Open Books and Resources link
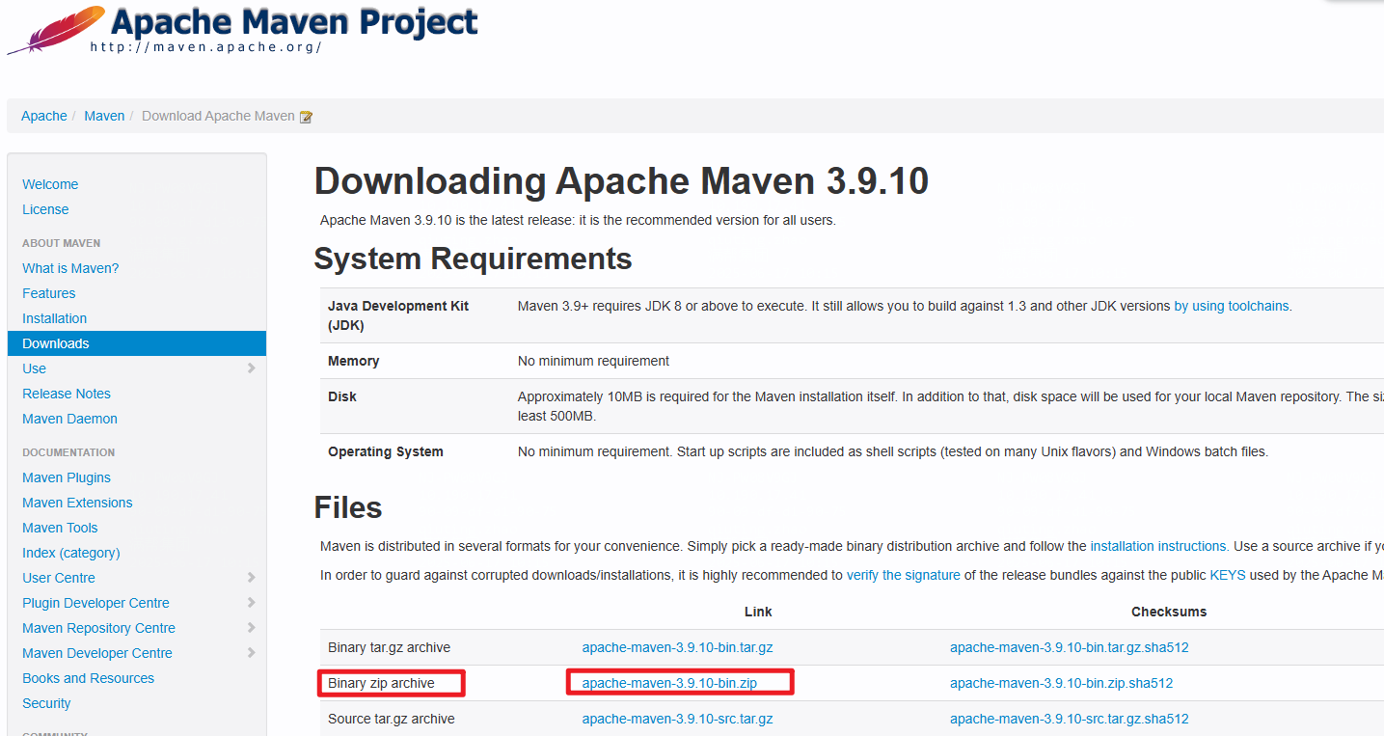 click(88, 678)
